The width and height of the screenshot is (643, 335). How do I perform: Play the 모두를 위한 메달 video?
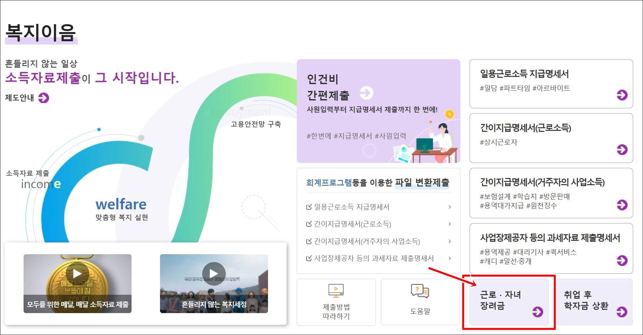click(x=77, y=273)
